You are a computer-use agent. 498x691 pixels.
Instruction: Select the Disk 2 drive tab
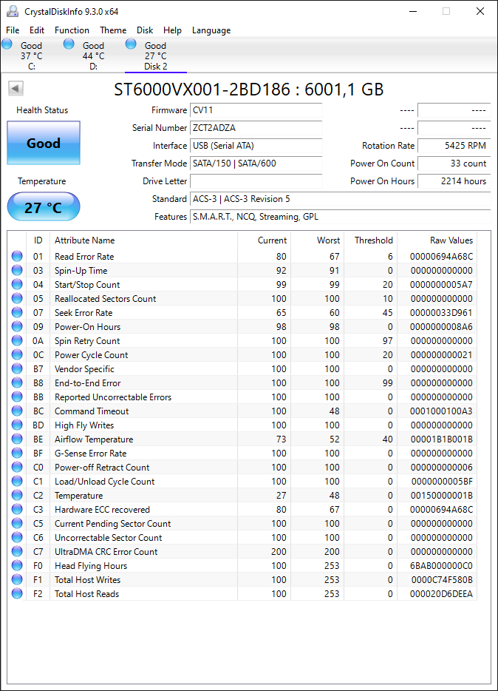[156, 55]
